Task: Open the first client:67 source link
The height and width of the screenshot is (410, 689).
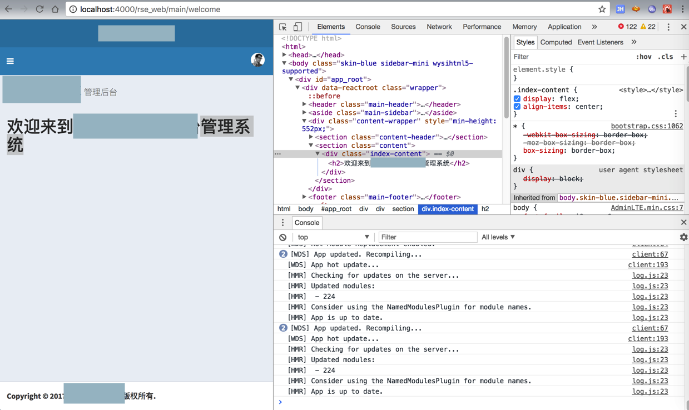Action: [x=650, y=254]
